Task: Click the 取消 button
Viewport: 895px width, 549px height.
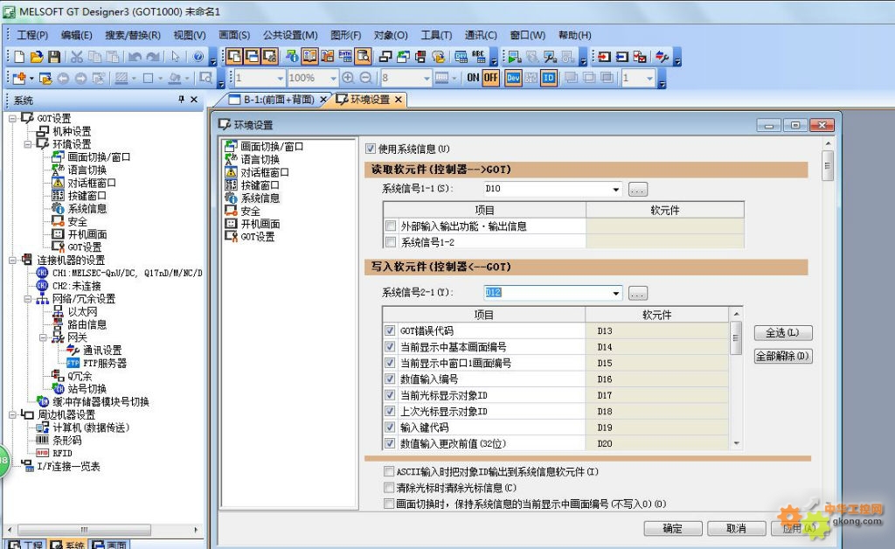Action: [736, 528]
